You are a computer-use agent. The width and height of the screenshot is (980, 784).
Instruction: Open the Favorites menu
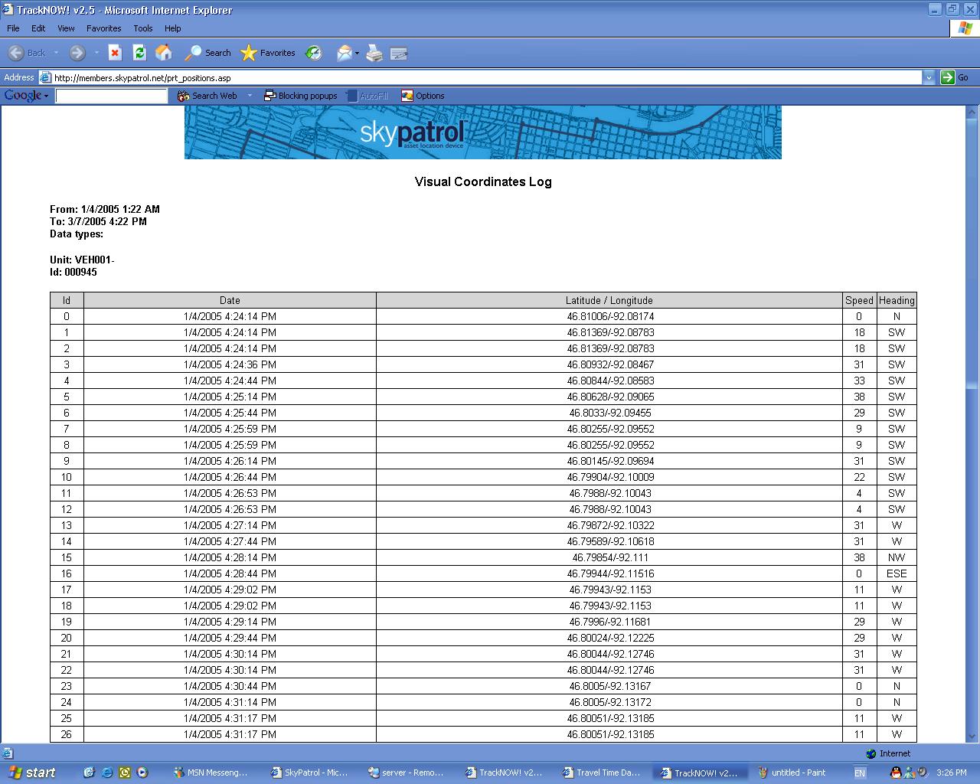(103, 28)
